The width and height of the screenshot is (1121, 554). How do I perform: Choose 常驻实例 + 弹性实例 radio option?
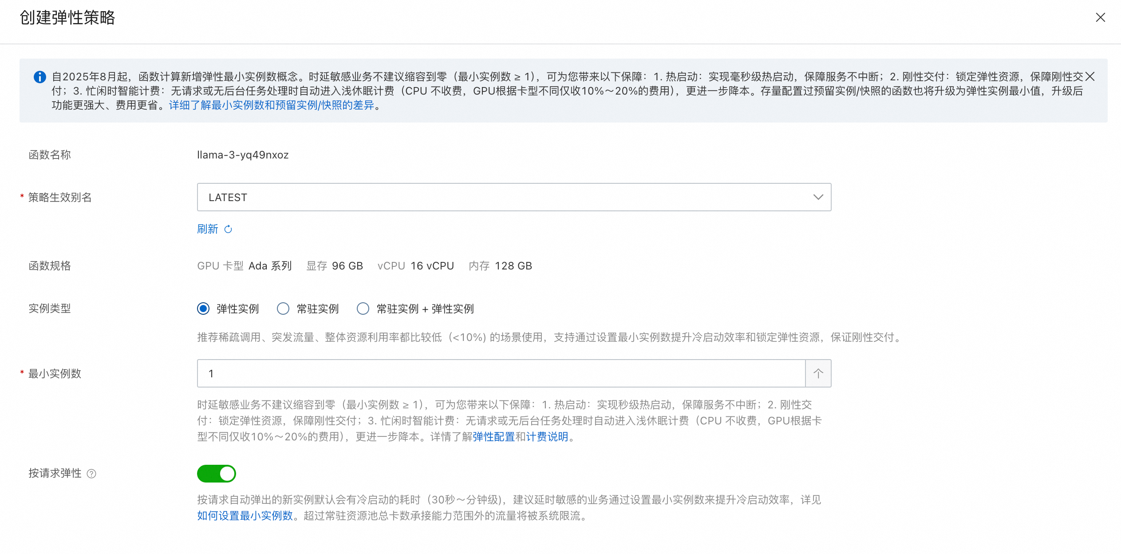pyautogui.click(x=363, y=309)
